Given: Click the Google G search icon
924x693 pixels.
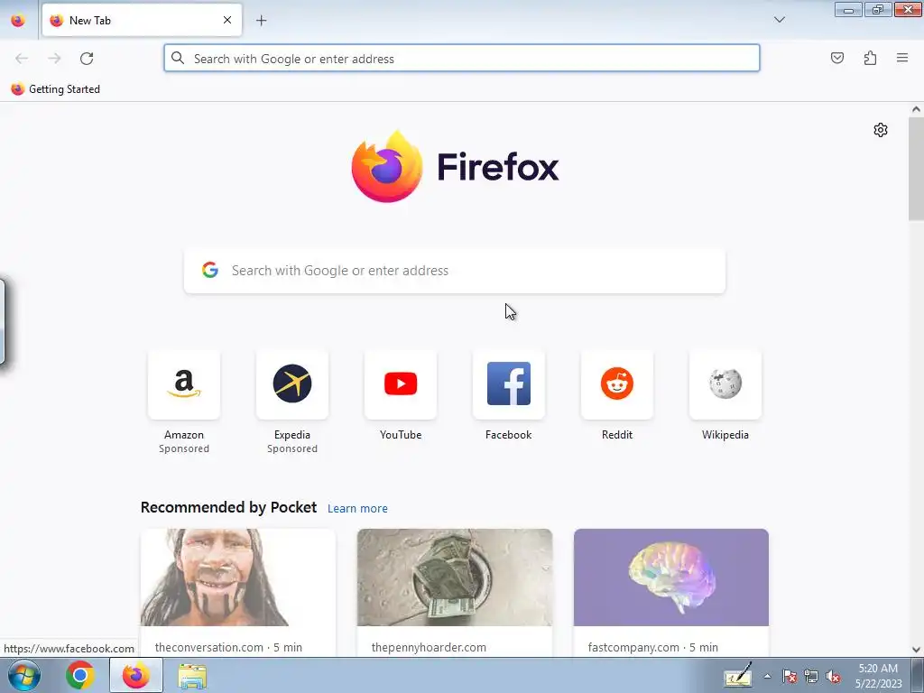Looking at the screenshot, I should pyautogui.click(x=209, y=271).
